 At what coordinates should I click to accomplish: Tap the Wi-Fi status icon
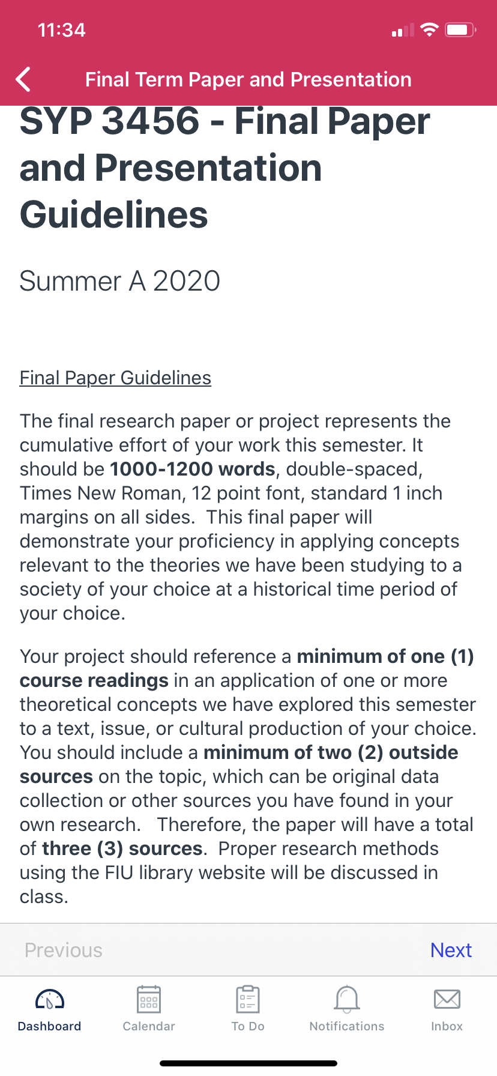[429, 30]
